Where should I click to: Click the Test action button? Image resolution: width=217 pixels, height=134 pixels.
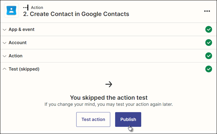pyautogui.click(x=93, y=119)
